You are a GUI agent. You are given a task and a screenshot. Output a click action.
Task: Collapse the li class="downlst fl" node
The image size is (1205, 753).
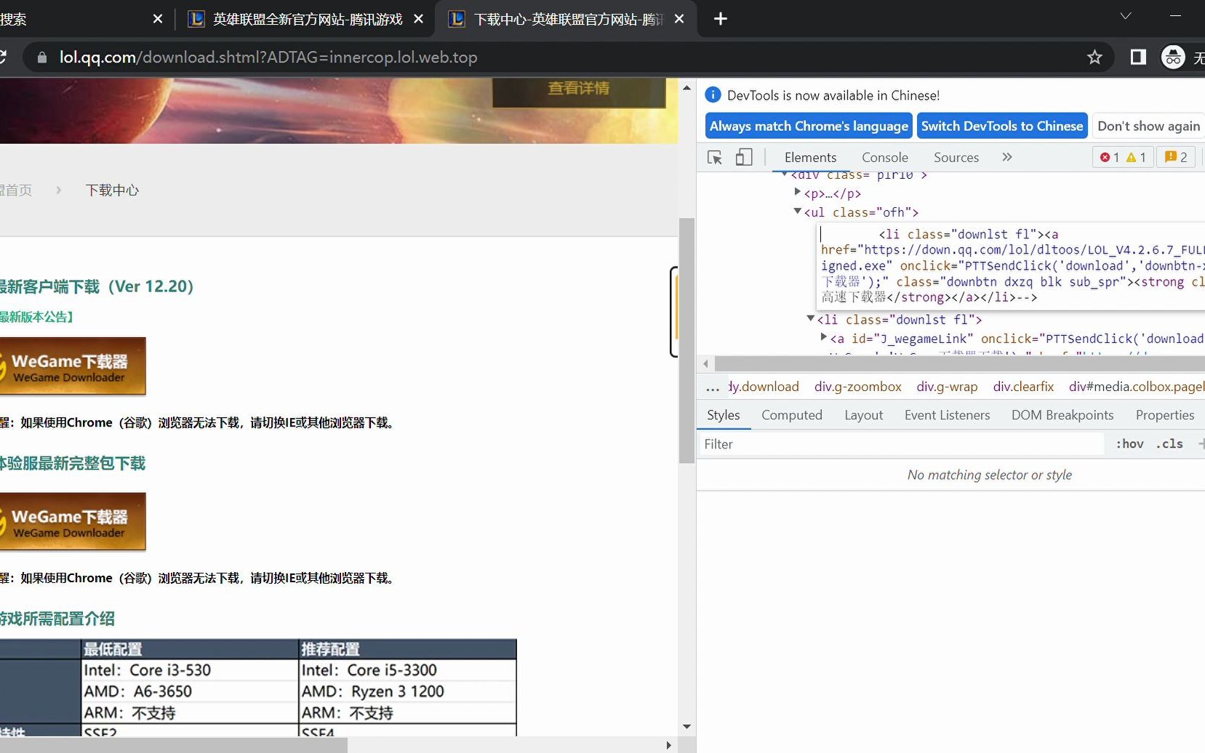click(x=811, y=318)
